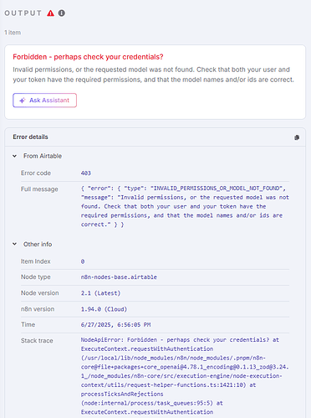The width and height of the screenshot is (311, 418).
Task: Click the Forbidden error title
Action: pyautogui.click(x=88, y=57)
